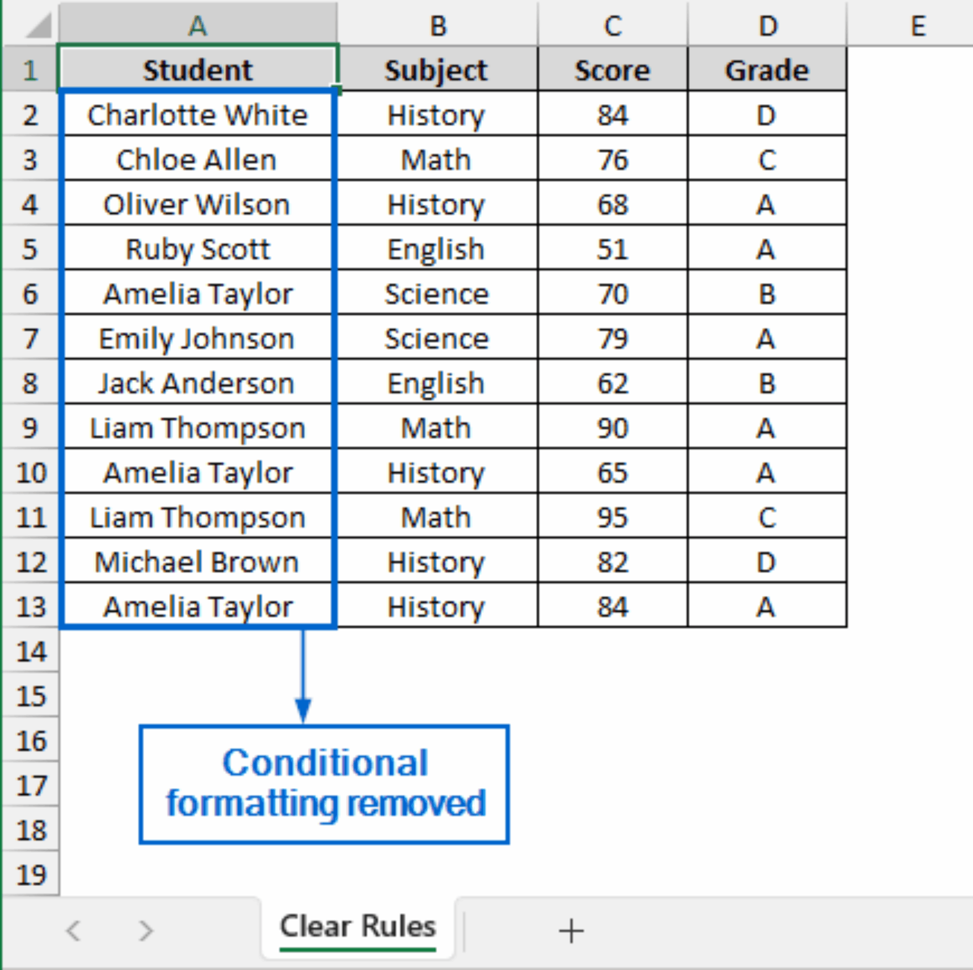Click the cell showing grade D for Michael Brown
Screen dimensions: 973x970
[766, 562]
